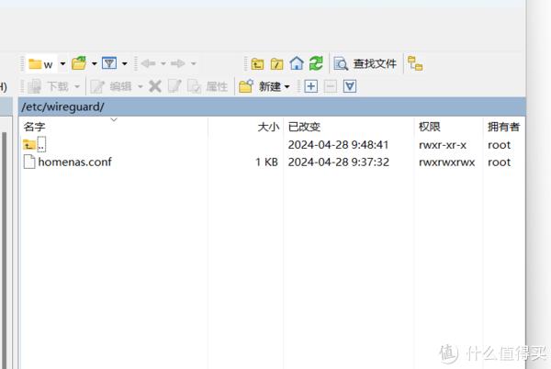Open back history dropdown arrow
This screenshot has width=551, height=369.
(x=163, y=64)
